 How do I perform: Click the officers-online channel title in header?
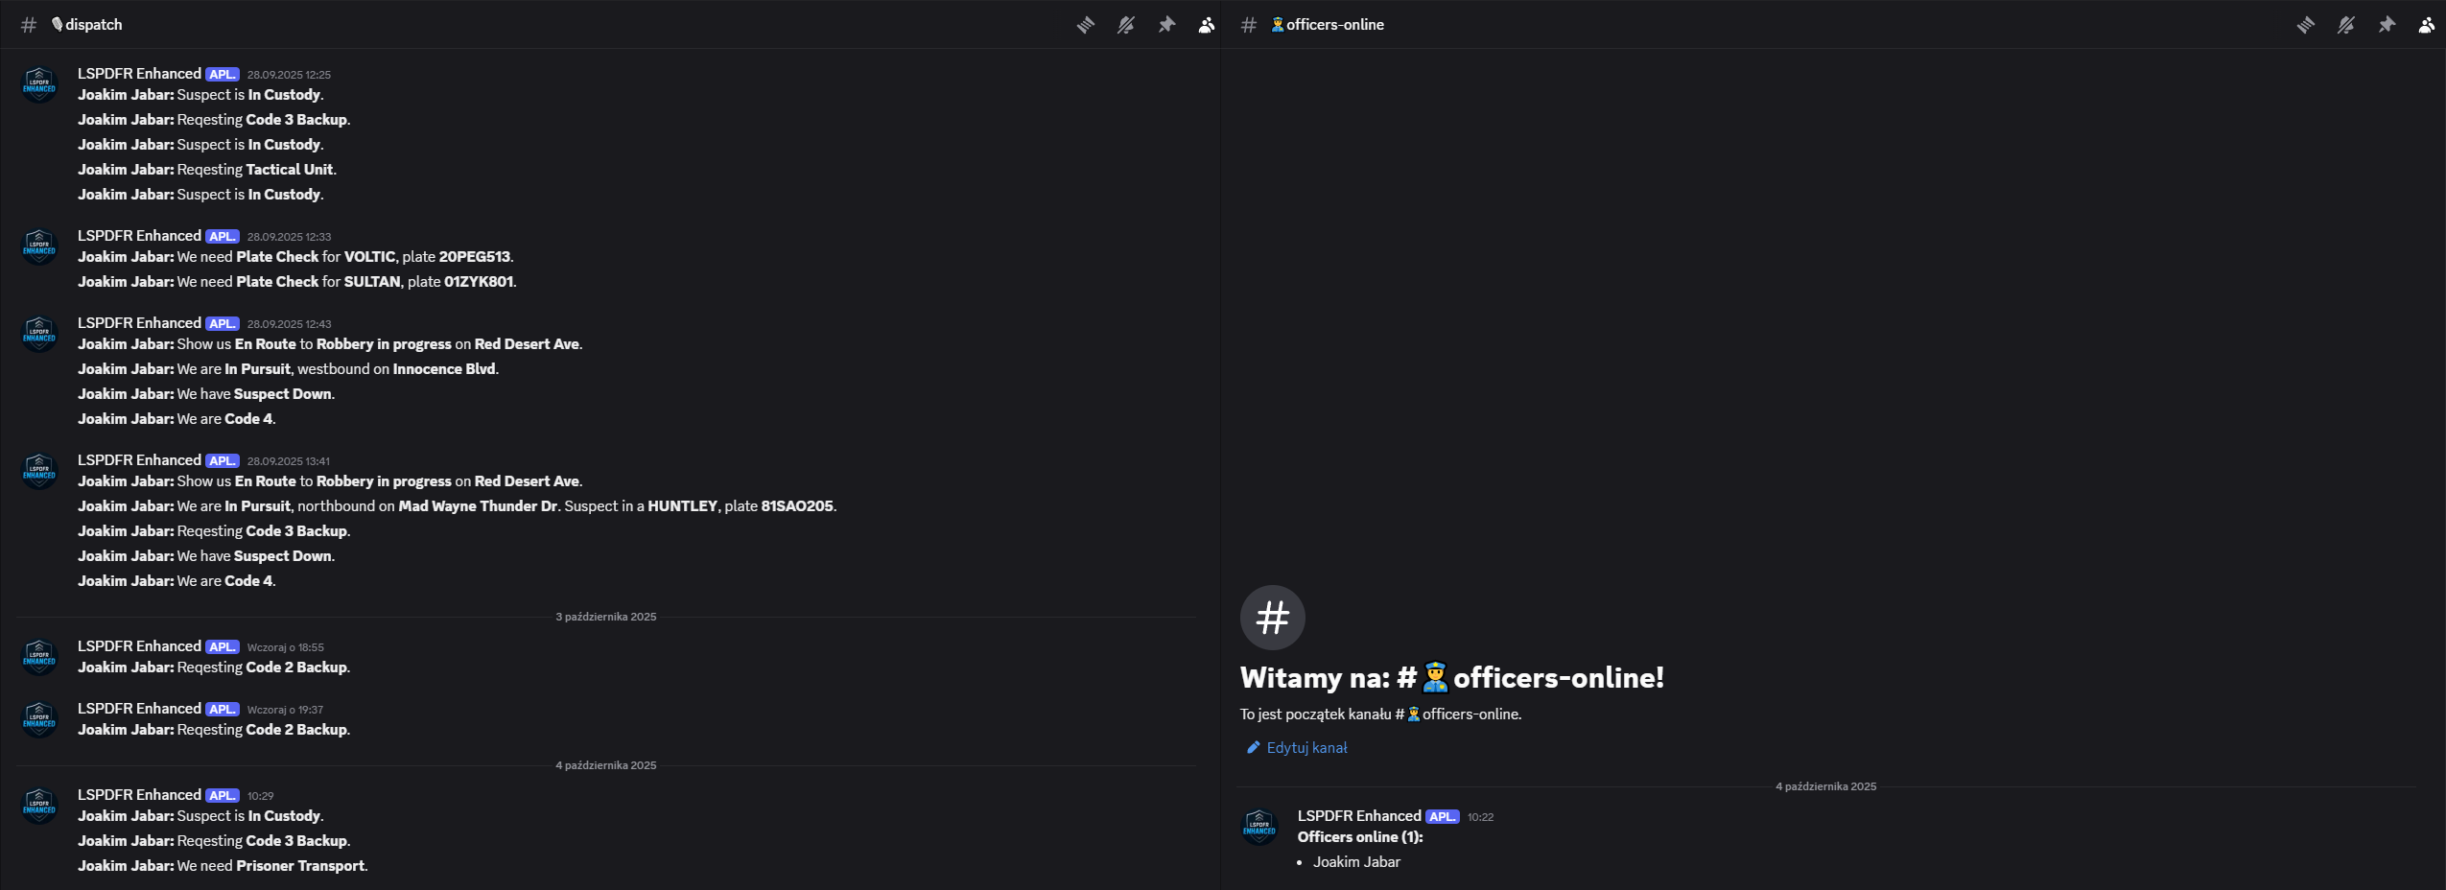1334,25
